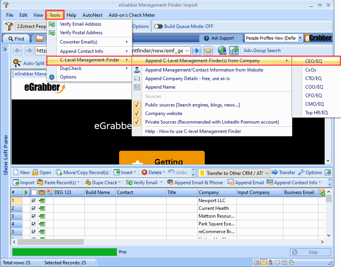Open Coworker Email(s) submenu
The image size is (341, 267).
coord(90,42)
